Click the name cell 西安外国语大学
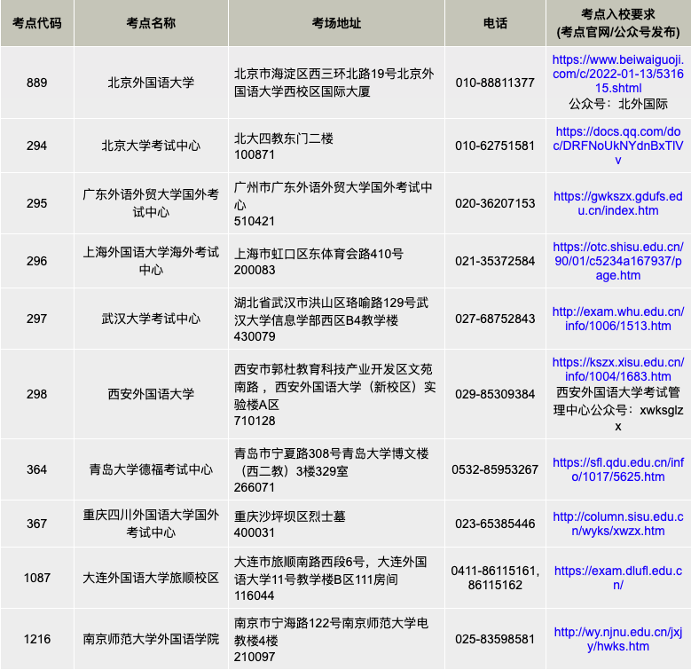 pyautogui.click(x=151, y=394)
